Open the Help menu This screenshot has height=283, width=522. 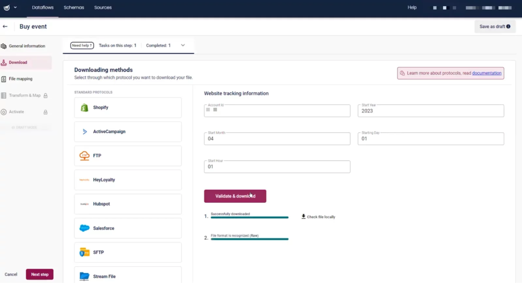tap(412, 7)
